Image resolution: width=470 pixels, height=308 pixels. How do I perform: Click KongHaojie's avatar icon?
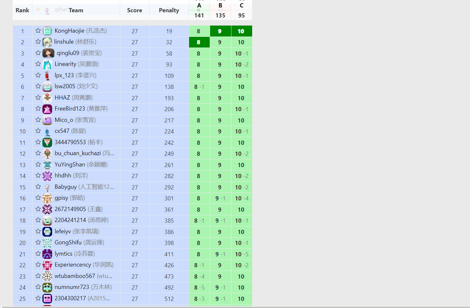47,31
